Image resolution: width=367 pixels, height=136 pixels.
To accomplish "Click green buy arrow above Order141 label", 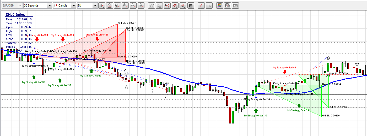I will point(299,105).
